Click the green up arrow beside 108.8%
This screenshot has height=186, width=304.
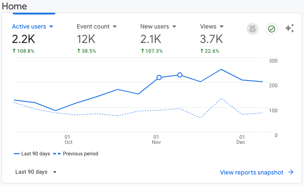coord(14,51)
